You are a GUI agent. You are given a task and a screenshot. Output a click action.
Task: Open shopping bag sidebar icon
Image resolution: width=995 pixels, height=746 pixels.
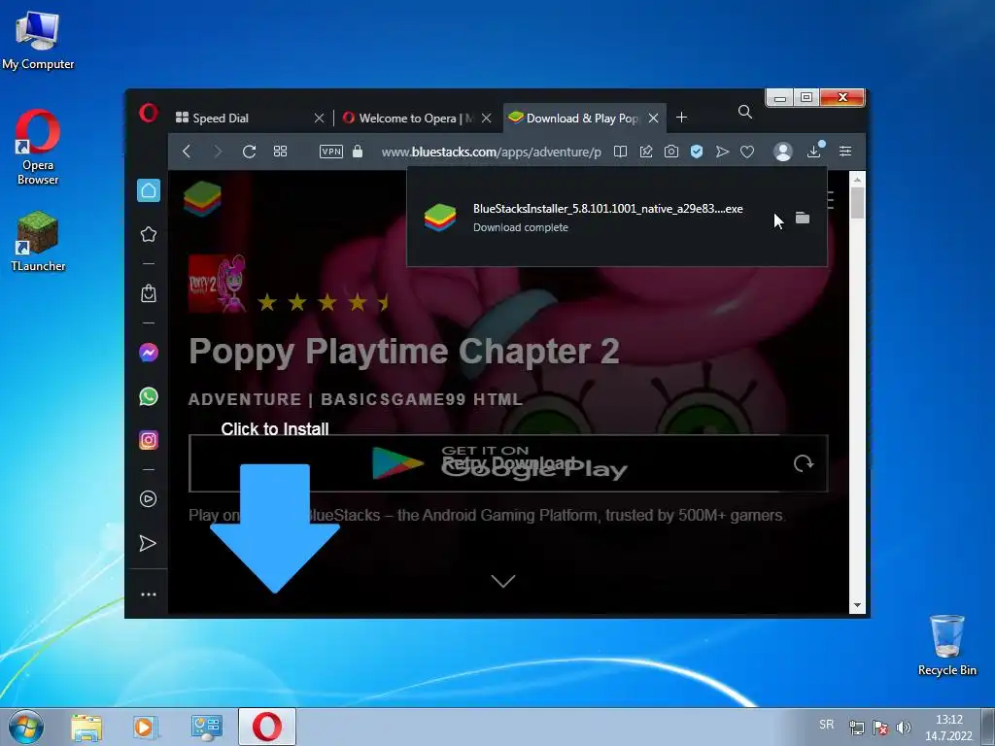pos(149,293)
